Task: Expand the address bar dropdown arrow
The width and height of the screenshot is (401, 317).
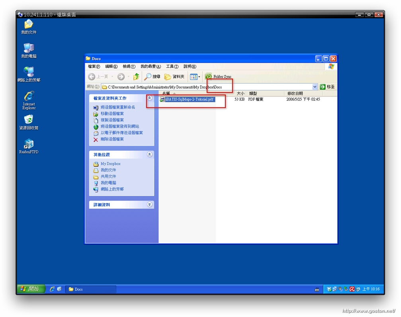Action: 315,87
